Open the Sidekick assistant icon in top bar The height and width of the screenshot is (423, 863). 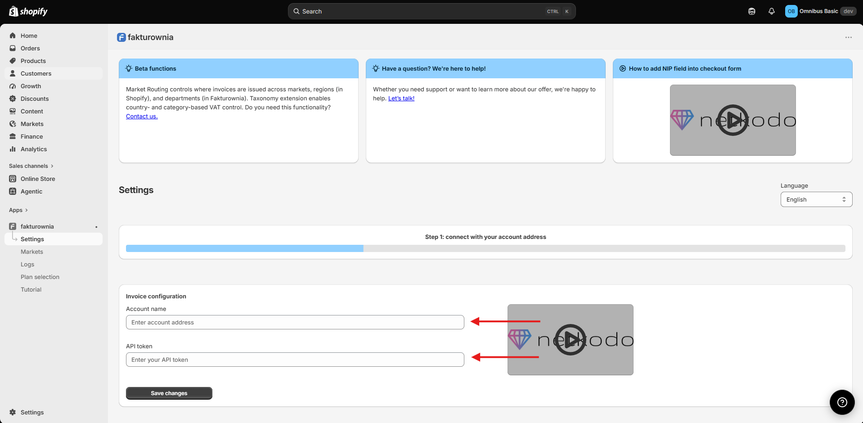point(752,11)
